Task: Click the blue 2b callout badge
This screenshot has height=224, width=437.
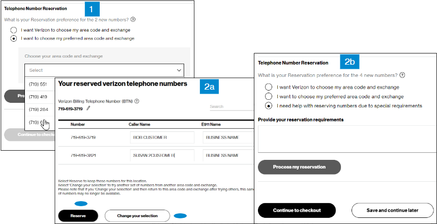Action: click(x=349, y=62)
